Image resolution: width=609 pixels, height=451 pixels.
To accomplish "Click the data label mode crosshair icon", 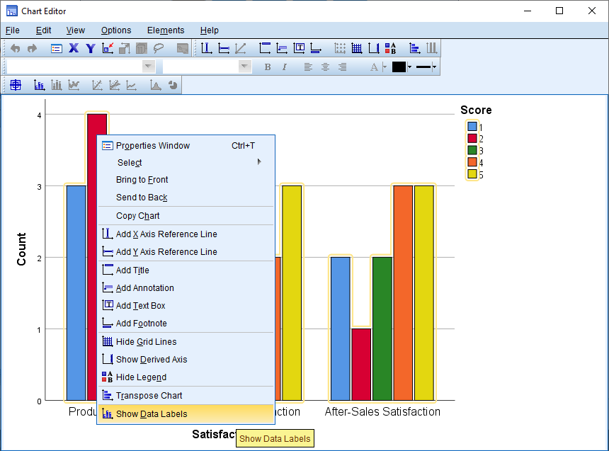I will (x=16, y=85).
